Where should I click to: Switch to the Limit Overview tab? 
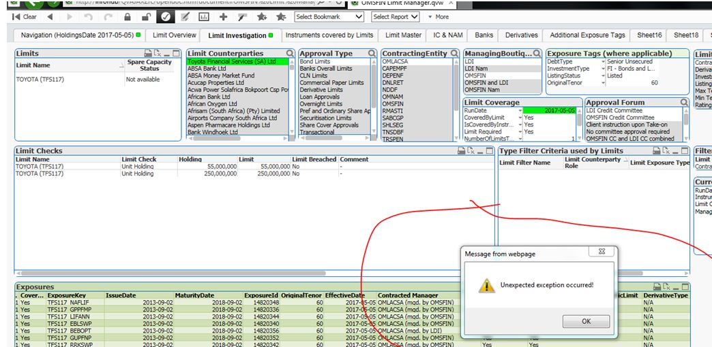click(175, 35)
